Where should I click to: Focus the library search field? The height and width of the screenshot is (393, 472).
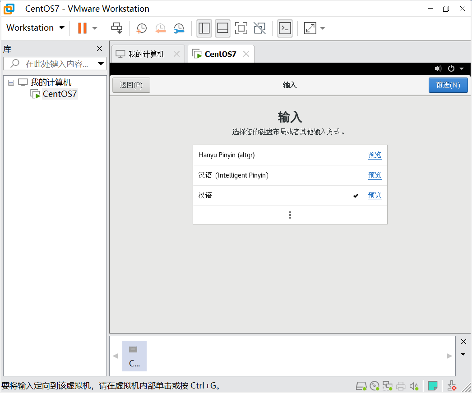(56, 64)
